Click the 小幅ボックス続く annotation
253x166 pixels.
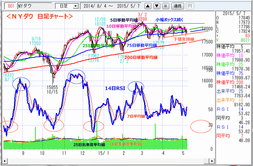pos(169,20)
